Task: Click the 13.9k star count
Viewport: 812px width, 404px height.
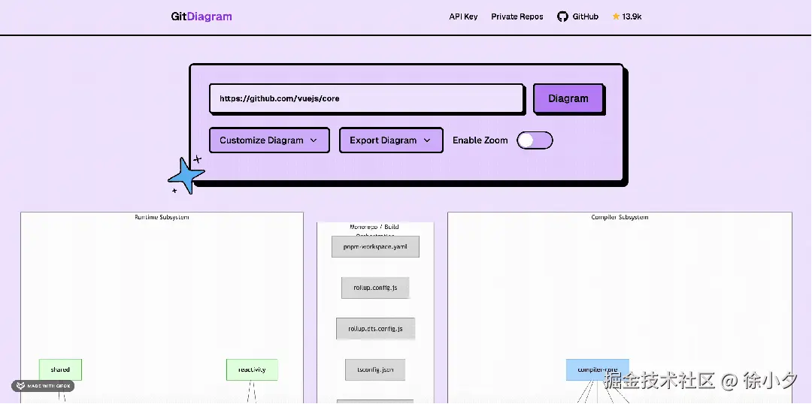Action: pos(632,17)
